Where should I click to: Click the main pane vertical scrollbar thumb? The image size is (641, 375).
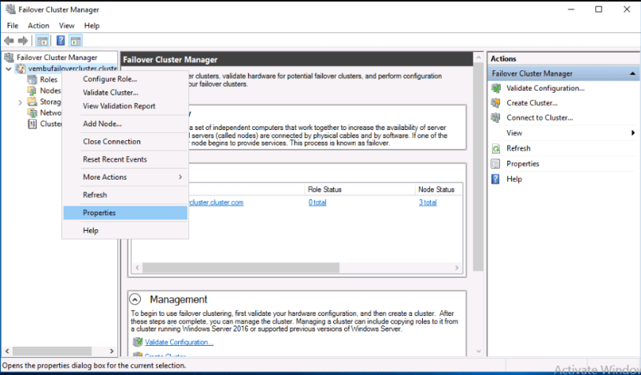click(x=478, y=167)
